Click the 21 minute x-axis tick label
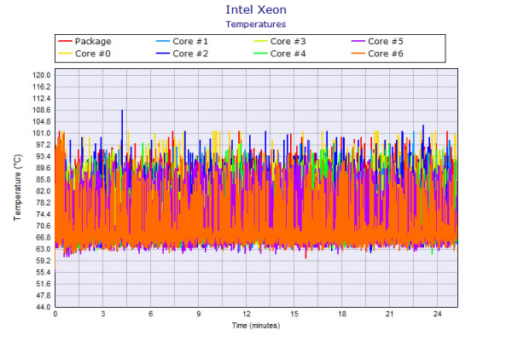 (390, 314)
